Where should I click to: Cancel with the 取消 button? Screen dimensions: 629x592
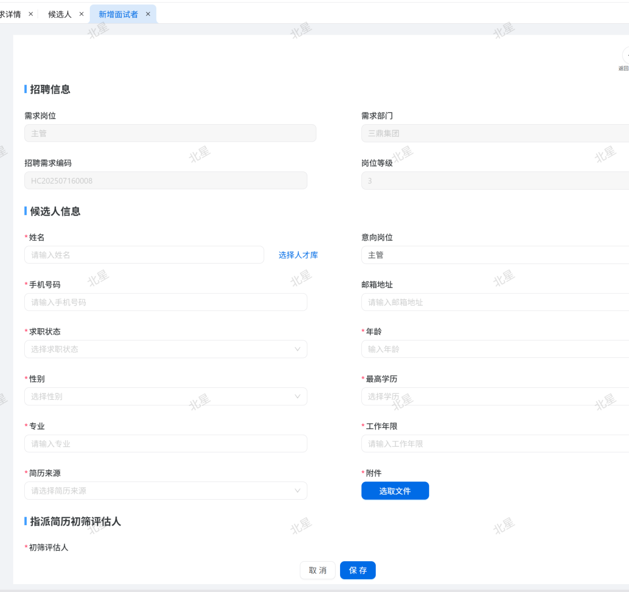pos(317,570)
